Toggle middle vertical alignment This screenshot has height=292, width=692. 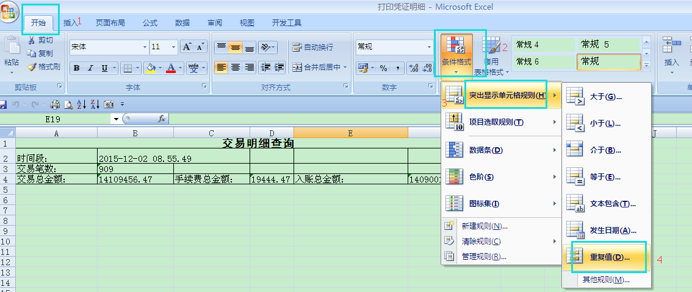coord(236,47)
